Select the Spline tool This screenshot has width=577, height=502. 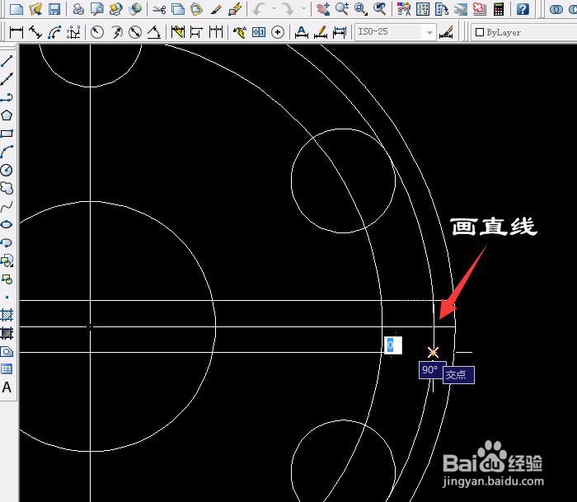tap(7, 206)
